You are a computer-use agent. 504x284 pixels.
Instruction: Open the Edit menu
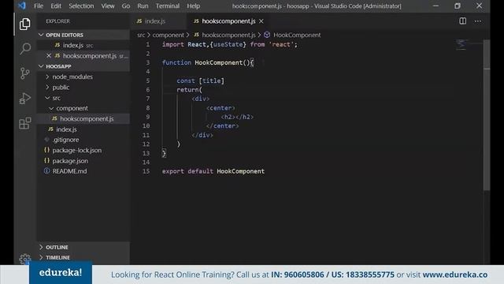click(x=56, y=6)
